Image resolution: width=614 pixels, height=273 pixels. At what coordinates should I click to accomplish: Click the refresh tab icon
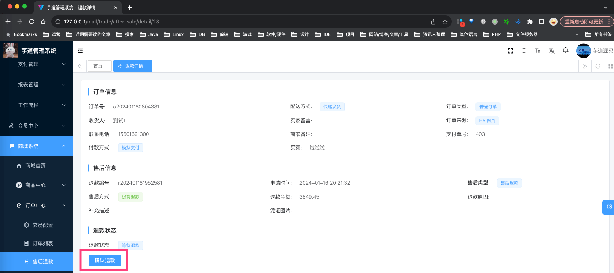pyautogui.click(x=598, y=66)
